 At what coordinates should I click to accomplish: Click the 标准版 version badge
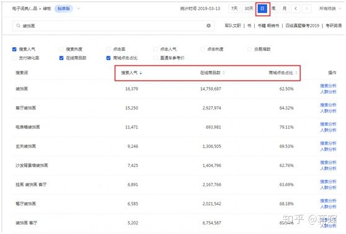coord(63,9)
